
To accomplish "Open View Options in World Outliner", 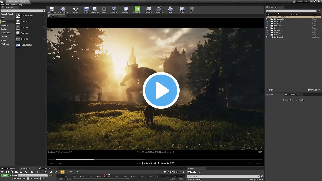I will pyautogui.click(x=314, y=90).
